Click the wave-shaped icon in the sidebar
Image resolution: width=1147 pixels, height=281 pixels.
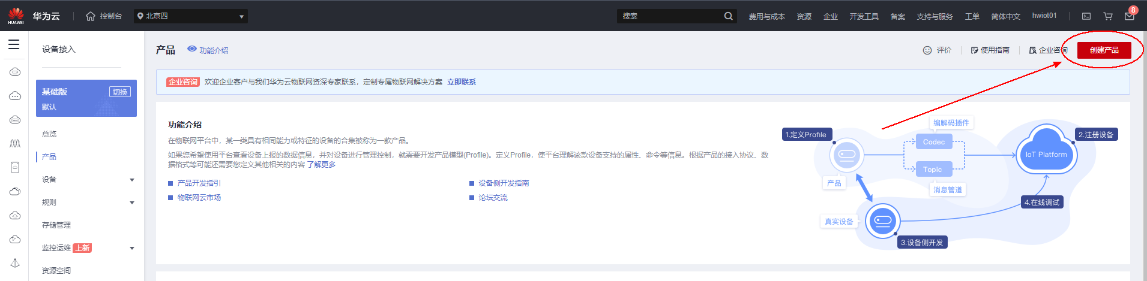[15, 144]
